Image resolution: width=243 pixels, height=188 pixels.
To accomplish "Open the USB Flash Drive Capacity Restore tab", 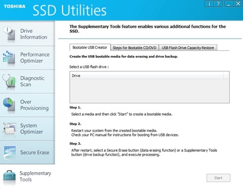I will (x=188, y=48).
